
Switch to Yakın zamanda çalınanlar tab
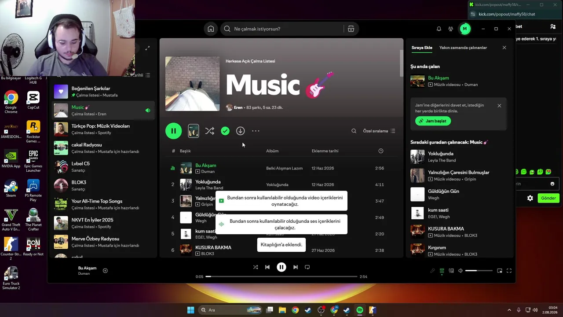click(463, 48)
